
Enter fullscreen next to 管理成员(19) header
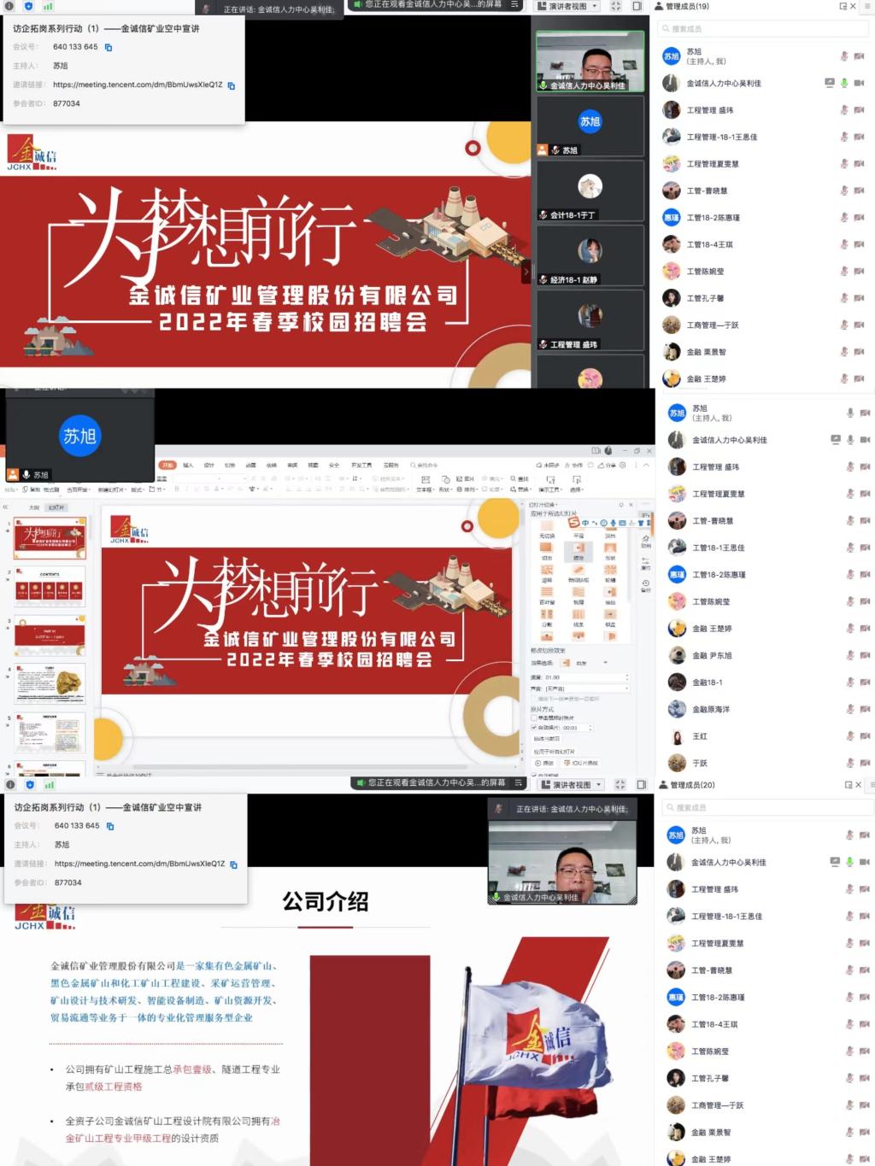(x=615, y=5)
